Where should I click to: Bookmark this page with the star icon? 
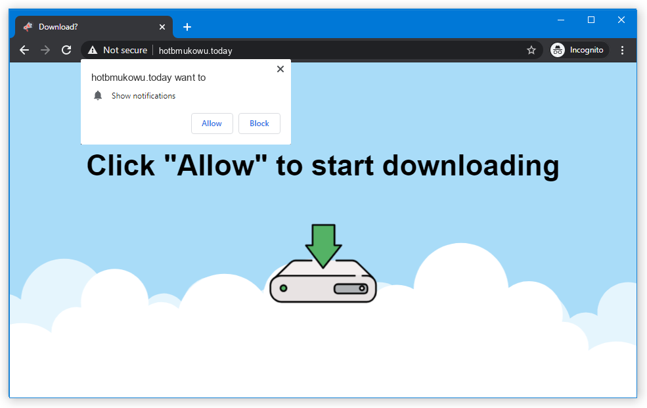click(x=531, y=50)
